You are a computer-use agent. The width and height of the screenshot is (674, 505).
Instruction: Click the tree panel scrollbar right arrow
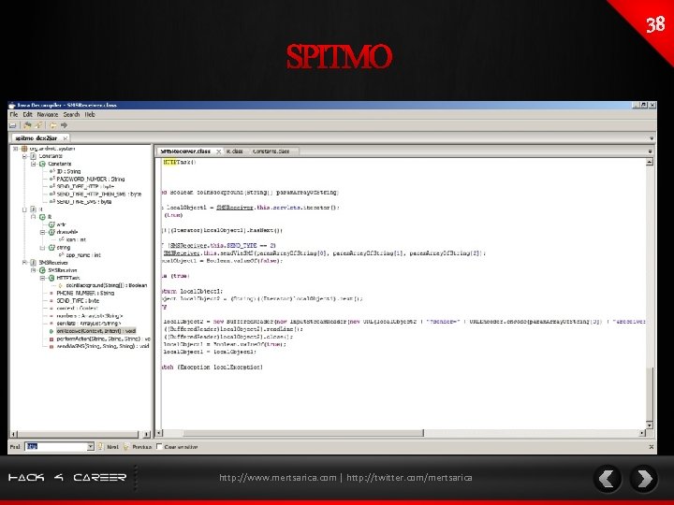click(x=146, y=434)
